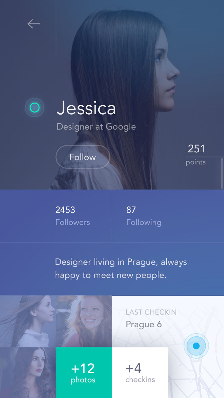Image resolution: width=224 pixels, height=398 pixels.
Task: Select Jessica's profile name heading
Action: coord(86,108)
